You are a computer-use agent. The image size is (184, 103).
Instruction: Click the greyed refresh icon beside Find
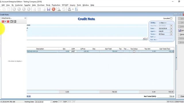click(64, 9)
